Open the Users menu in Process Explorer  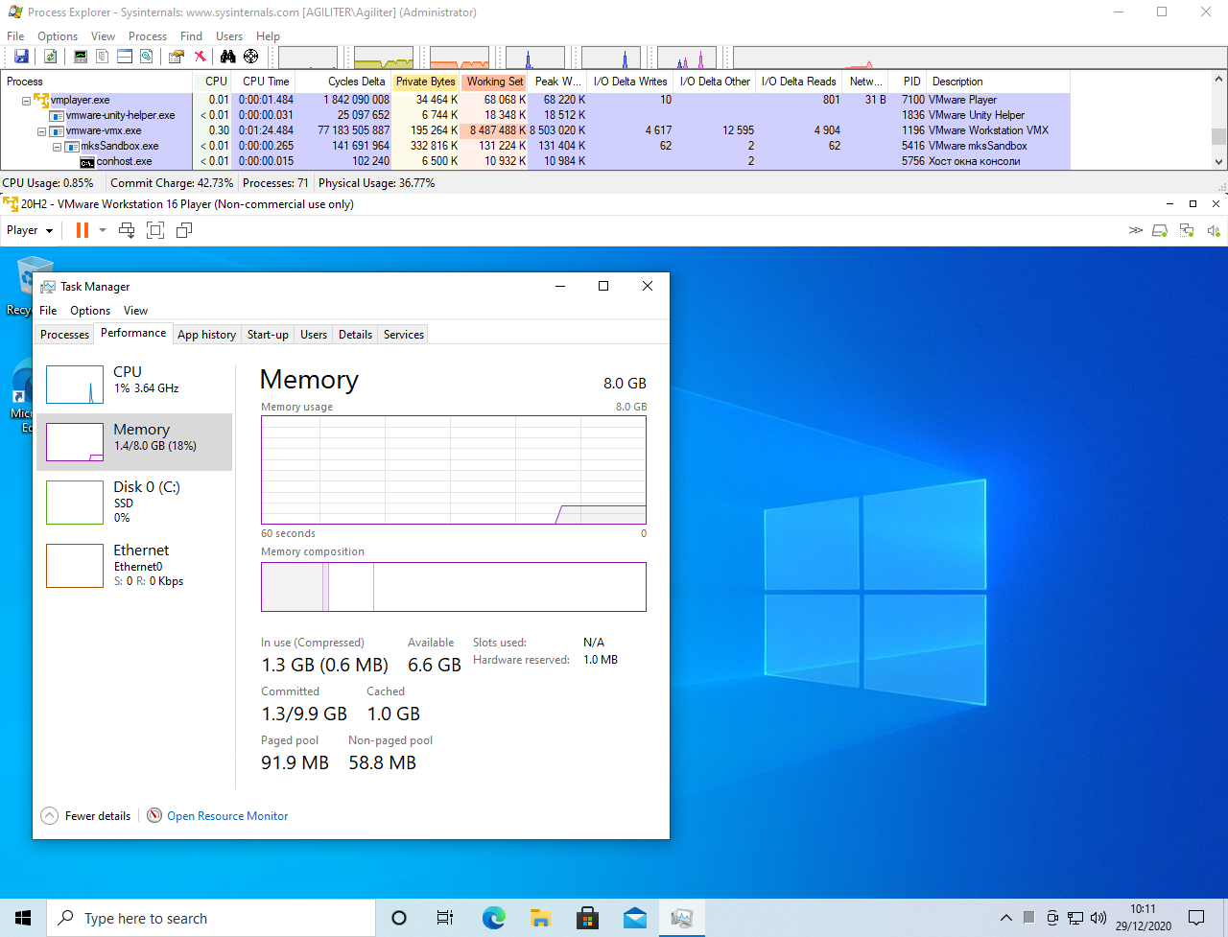pos(229,36)
